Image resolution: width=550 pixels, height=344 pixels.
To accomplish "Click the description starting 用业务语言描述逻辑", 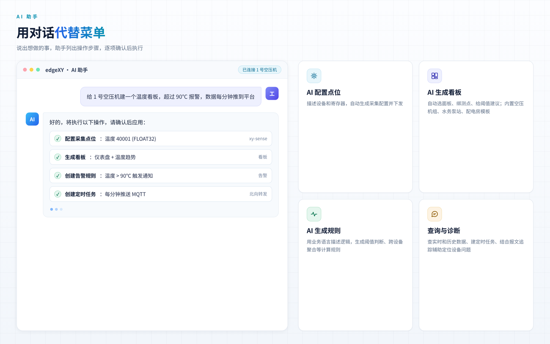I will click(x=355, y=246).
